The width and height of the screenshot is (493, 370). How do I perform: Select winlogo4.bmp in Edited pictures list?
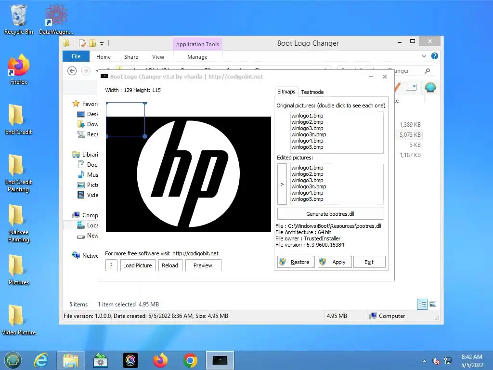307,193
